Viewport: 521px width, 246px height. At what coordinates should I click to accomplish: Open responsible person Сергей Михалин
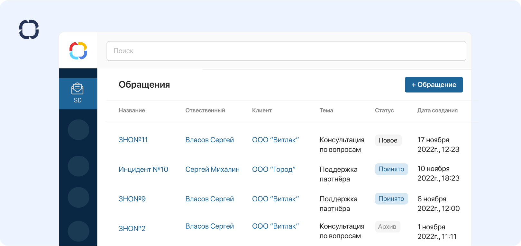[x=212, y=170]
